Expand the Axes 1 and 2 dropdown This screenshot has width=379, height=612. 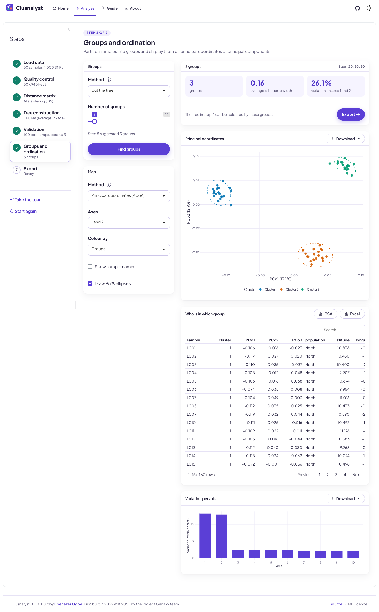click(x=129, y=223)
